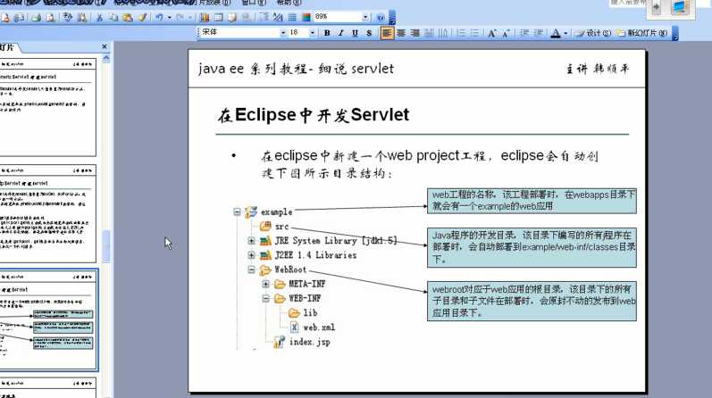Click the callout box starting with webroot对应于web应用
Screen dimensions: 712x398
[x=532, y=302]
